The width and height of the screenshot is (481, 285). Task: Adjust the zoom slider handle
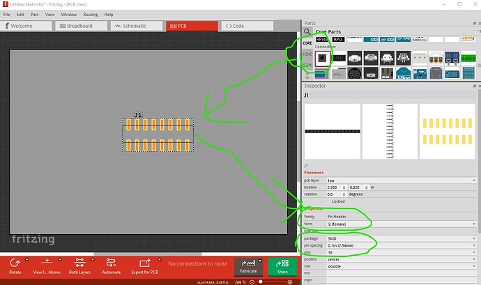tap(261, 282)
